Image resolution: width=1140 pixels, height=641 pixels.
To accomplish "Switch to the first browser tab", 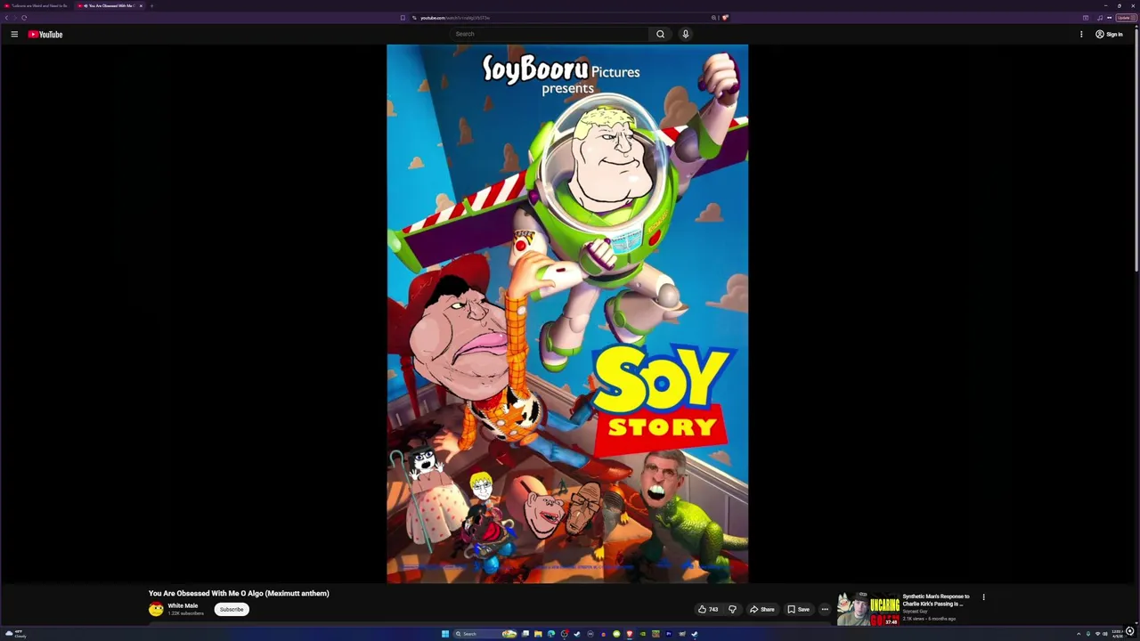I will coord(37,5).
